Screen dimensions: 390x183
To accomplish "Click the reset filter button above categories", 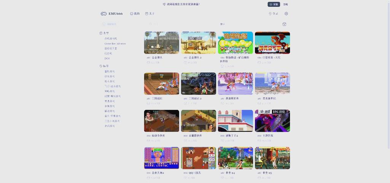I will (109, 24).
